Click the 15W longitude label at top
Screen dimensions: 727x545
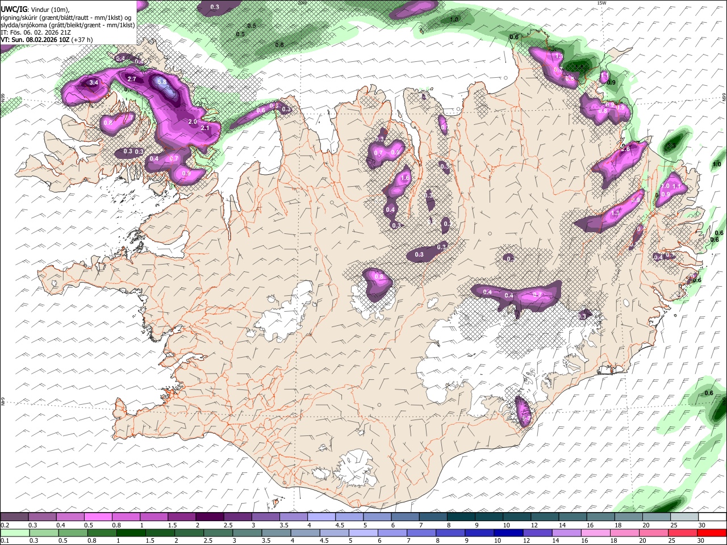(x=601, y=3)
